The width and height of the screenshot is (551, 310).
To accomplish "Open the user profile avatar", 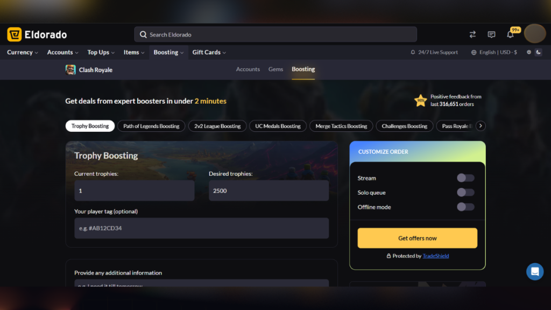I will pos(535,34).
